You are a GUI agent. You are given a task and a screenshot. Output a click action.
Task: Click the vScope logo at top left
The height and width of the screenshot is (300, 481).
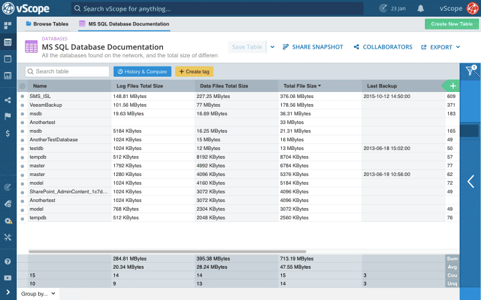pos(26,8)
